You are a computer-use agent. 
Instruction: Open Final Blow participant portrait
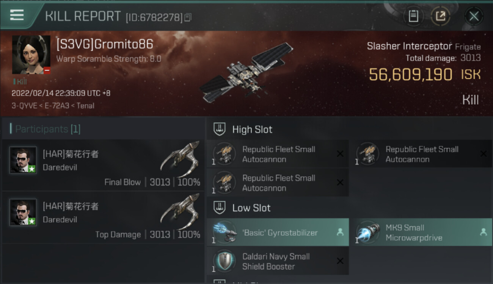tap(23, 160)
